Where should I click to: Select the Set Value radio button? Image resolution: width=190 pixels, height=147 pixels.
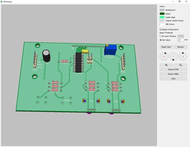(161, 40)
